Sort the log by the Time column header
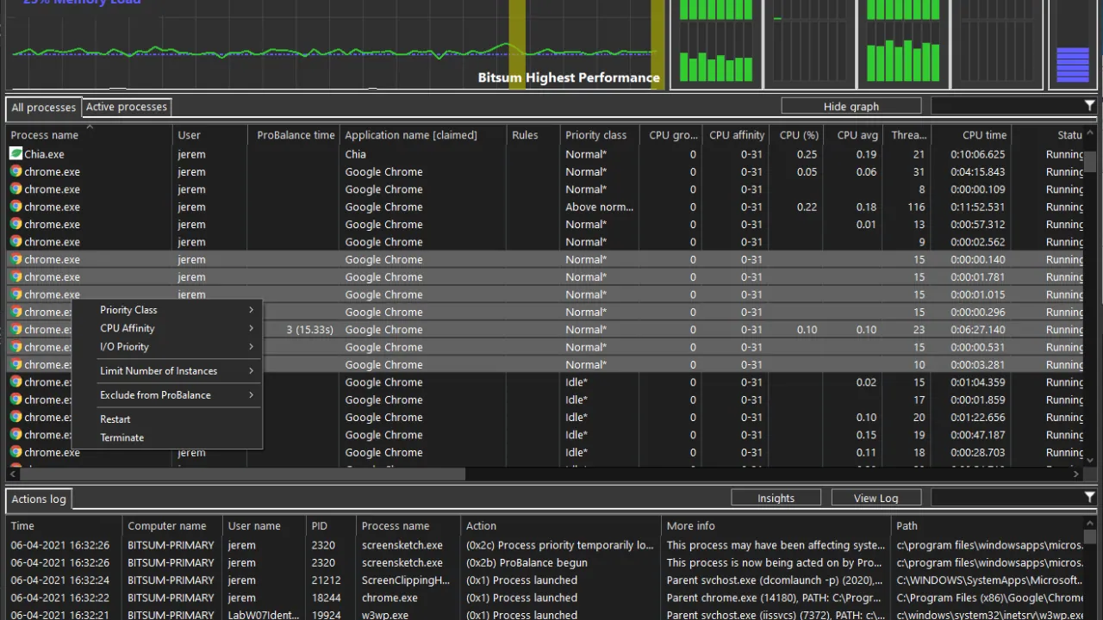Screen dimensions: 1103x620 [x=64, y=525]
